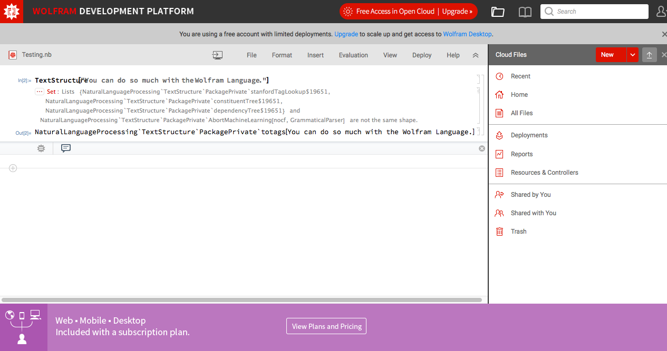
Task: Click the Upgrade link in banner
Action: coord(346,34)
